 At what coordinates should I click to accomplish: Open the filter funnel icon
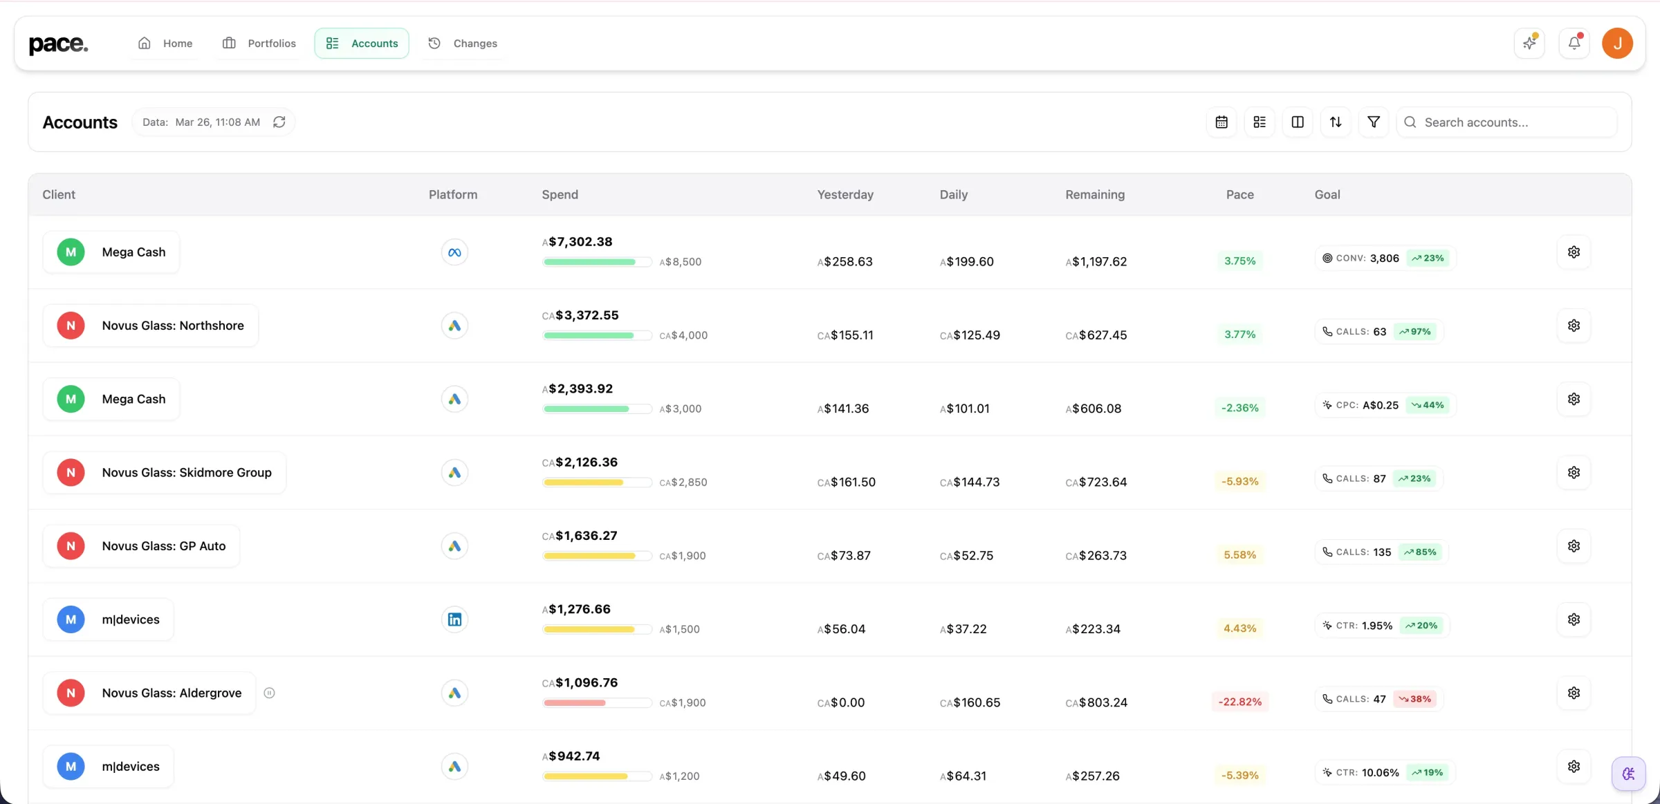click(x=1374, y=122)
